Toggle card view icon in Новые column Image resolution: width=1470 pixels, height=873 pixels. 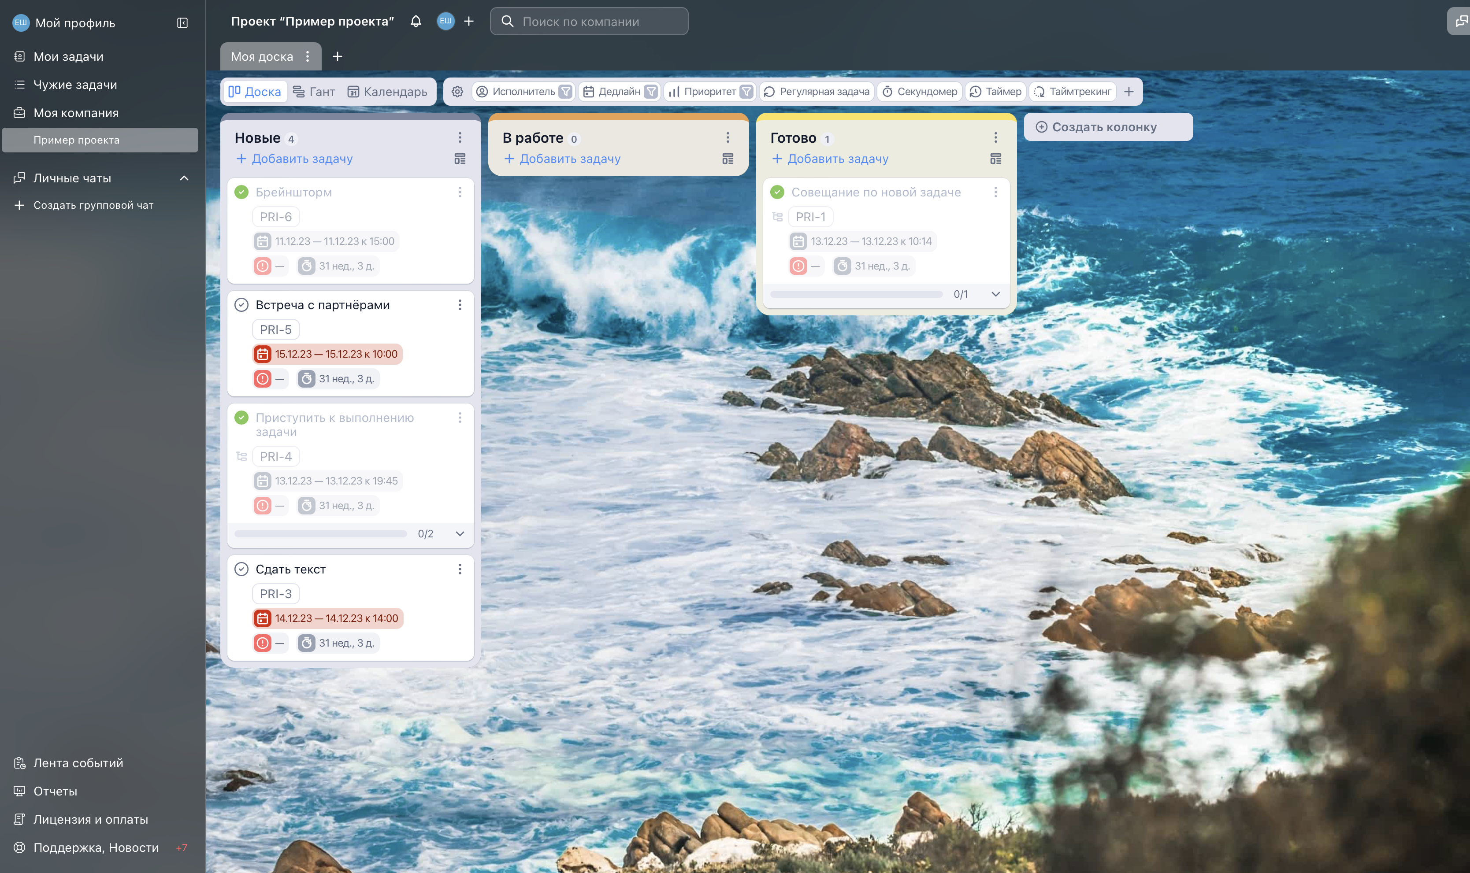(x=460, y=159)
